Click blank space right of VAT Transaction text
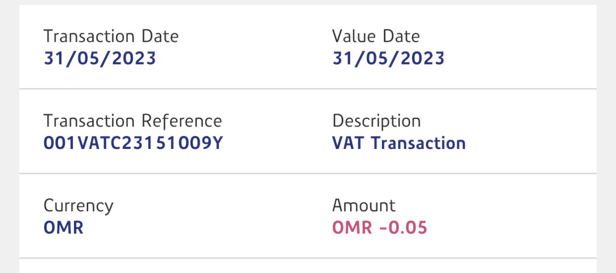616x273 pixels. (x=528, y=143)
